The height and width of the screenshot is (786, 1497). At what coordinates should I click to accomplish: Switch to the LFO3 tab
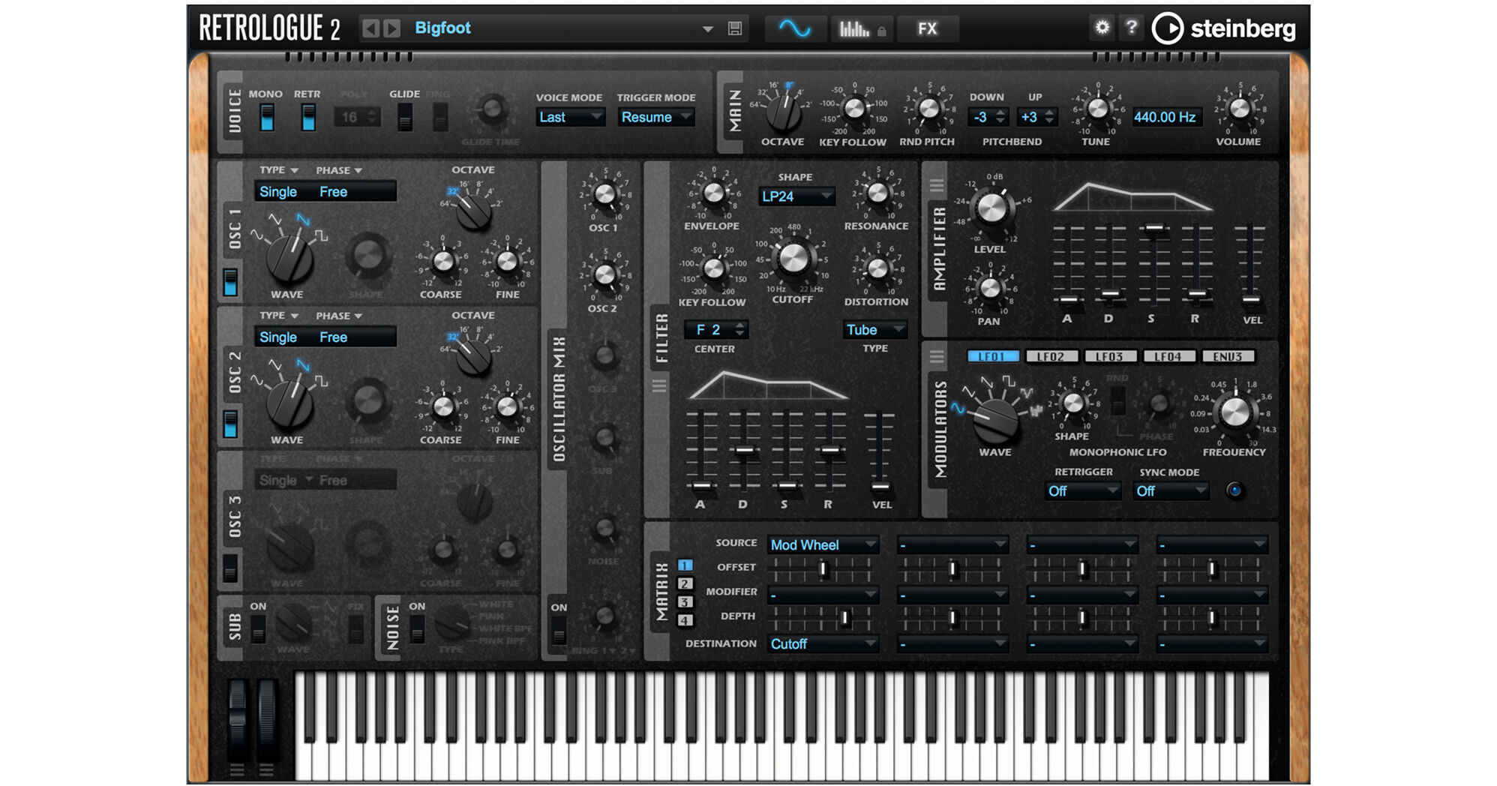[x=1110, y=357]
